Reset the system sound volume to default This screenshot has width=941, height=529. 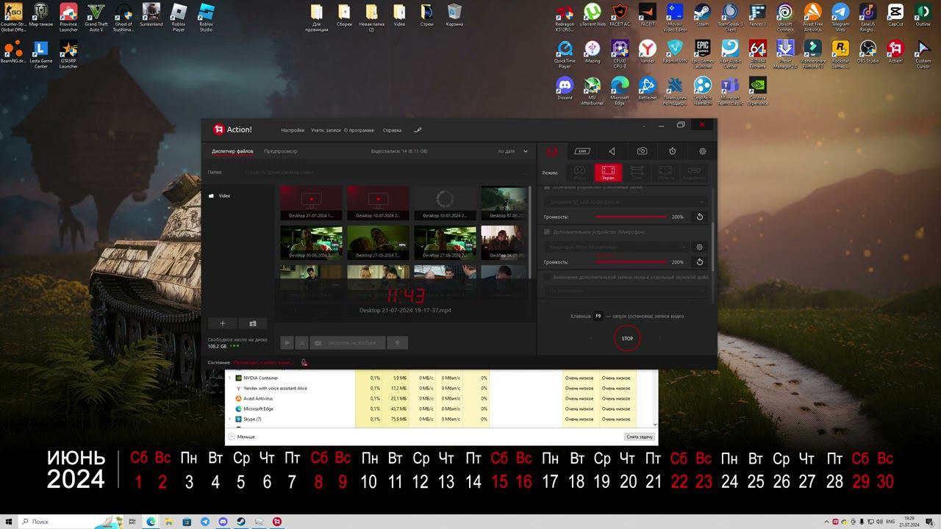pyautogui.click(x=699, y=217)
